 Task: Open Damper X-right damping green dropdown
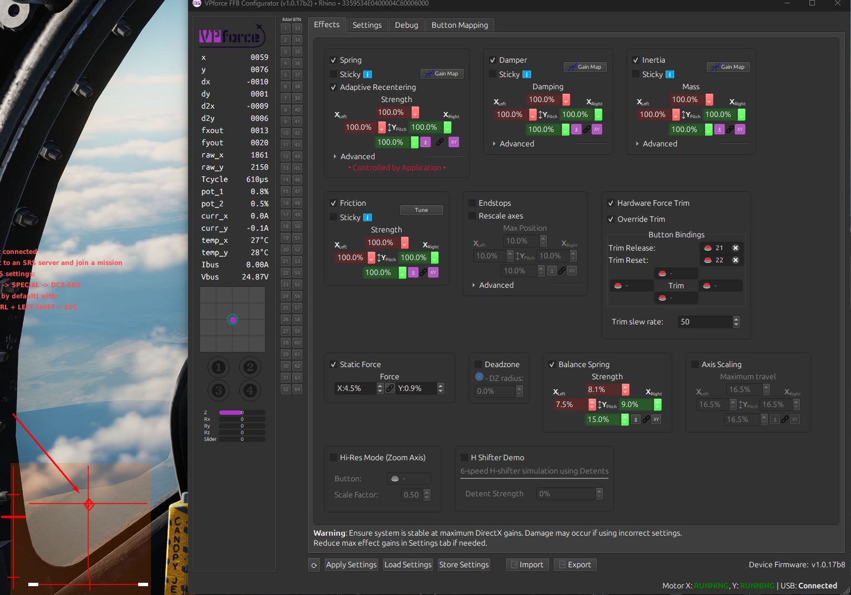click(599, 114)
